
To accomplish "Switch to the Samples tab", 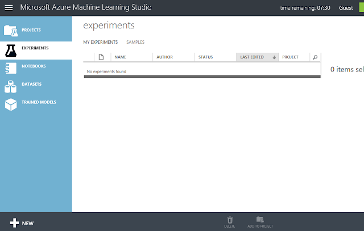I will [x=135, y=42].
